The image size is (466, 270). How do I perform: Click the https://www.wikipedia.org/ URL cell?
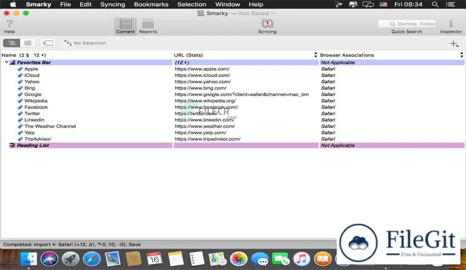205,101
